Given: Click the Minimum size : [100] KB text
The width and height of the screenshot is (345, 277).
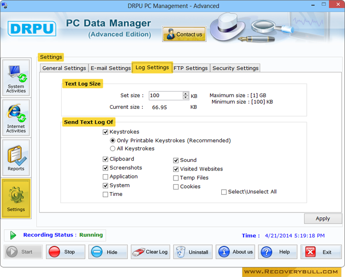Looking at the screenshot, I should click(242, 102).
